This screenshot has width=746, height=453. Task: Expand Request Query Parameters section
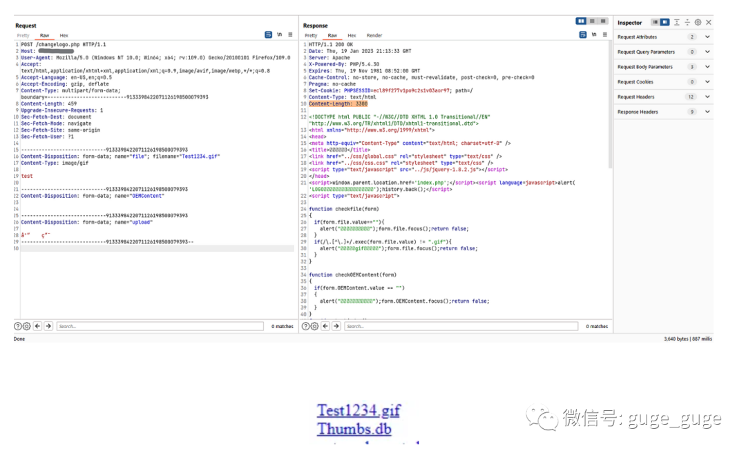tap(707, 52)
